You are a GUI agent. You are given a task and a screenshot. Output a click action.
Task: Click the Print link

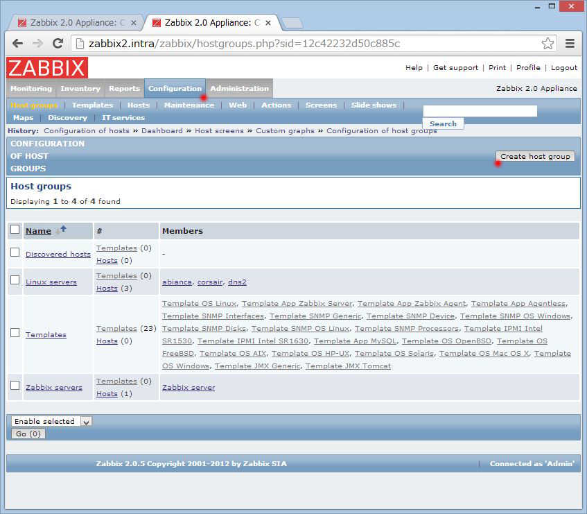pos(497,68)
